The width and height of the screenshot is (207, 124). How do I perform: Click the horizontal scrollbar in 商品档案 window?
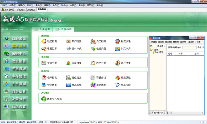(186, 113)
